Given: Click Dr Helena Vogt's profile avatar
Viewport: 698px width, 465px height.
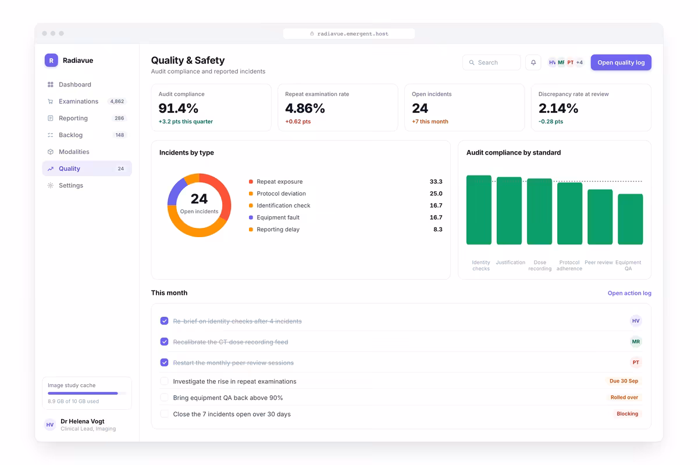Looking at the screenshot, I should [50, 425].
